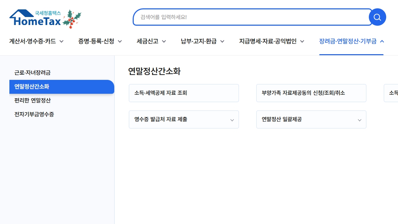Viewport: 398px width, 224px height.
Task: Open 소득·세액공제 자료 조회
Action: [184, 93]
